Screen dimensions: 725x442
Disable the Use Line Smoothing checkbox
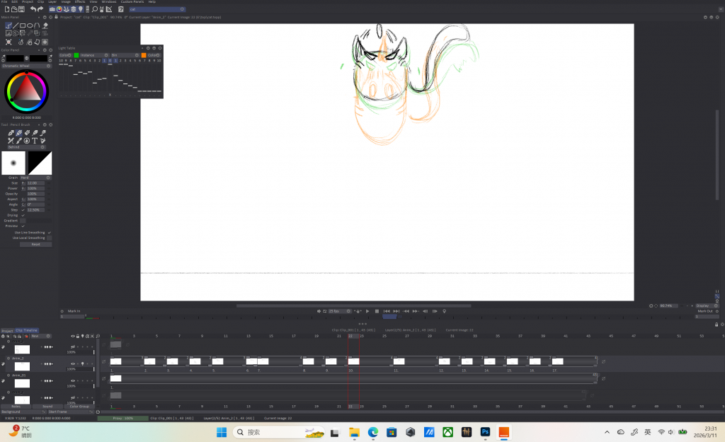49,232
